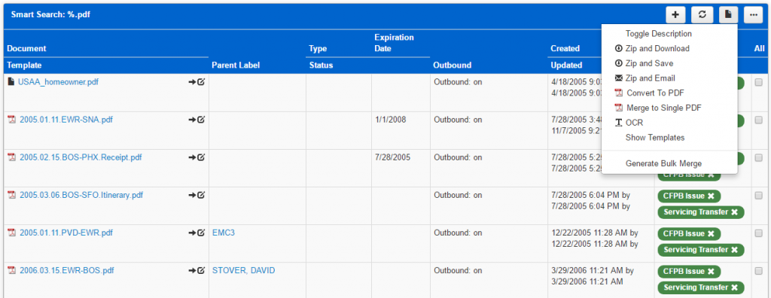Remove Servicing Transfer tag on PVD-EWR row
This screenshot has width=771, height=298.
tap(734, 250)
